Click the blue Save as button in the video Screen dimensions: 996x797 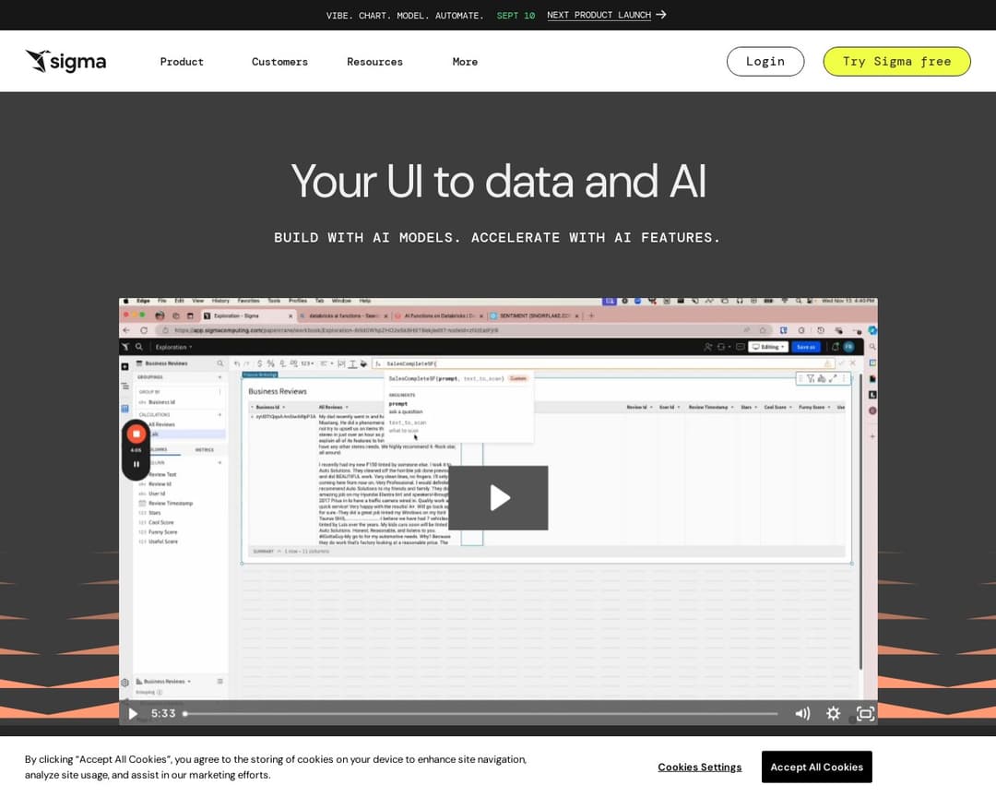[805, 347]
